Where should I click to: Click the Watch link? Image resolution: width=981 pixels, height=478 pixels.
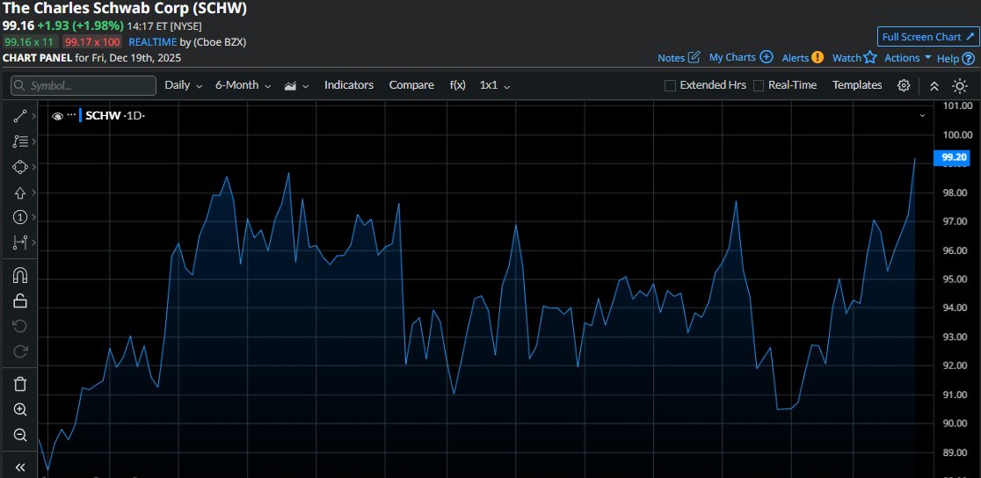847,58
